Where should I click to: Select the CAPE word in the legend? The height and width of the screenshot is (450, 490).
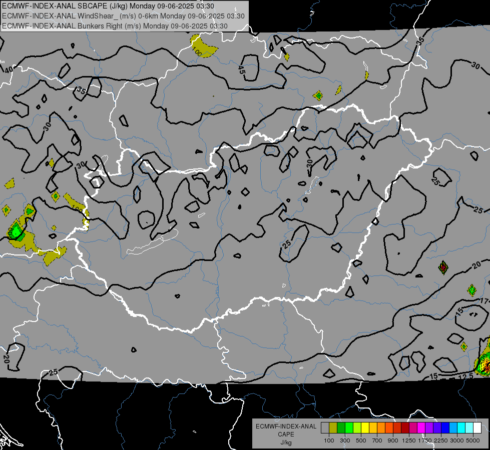point(286,434)
